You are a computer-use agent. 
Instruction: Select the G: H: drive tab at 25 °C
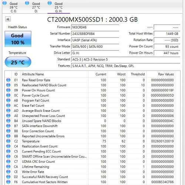point(59,7)
